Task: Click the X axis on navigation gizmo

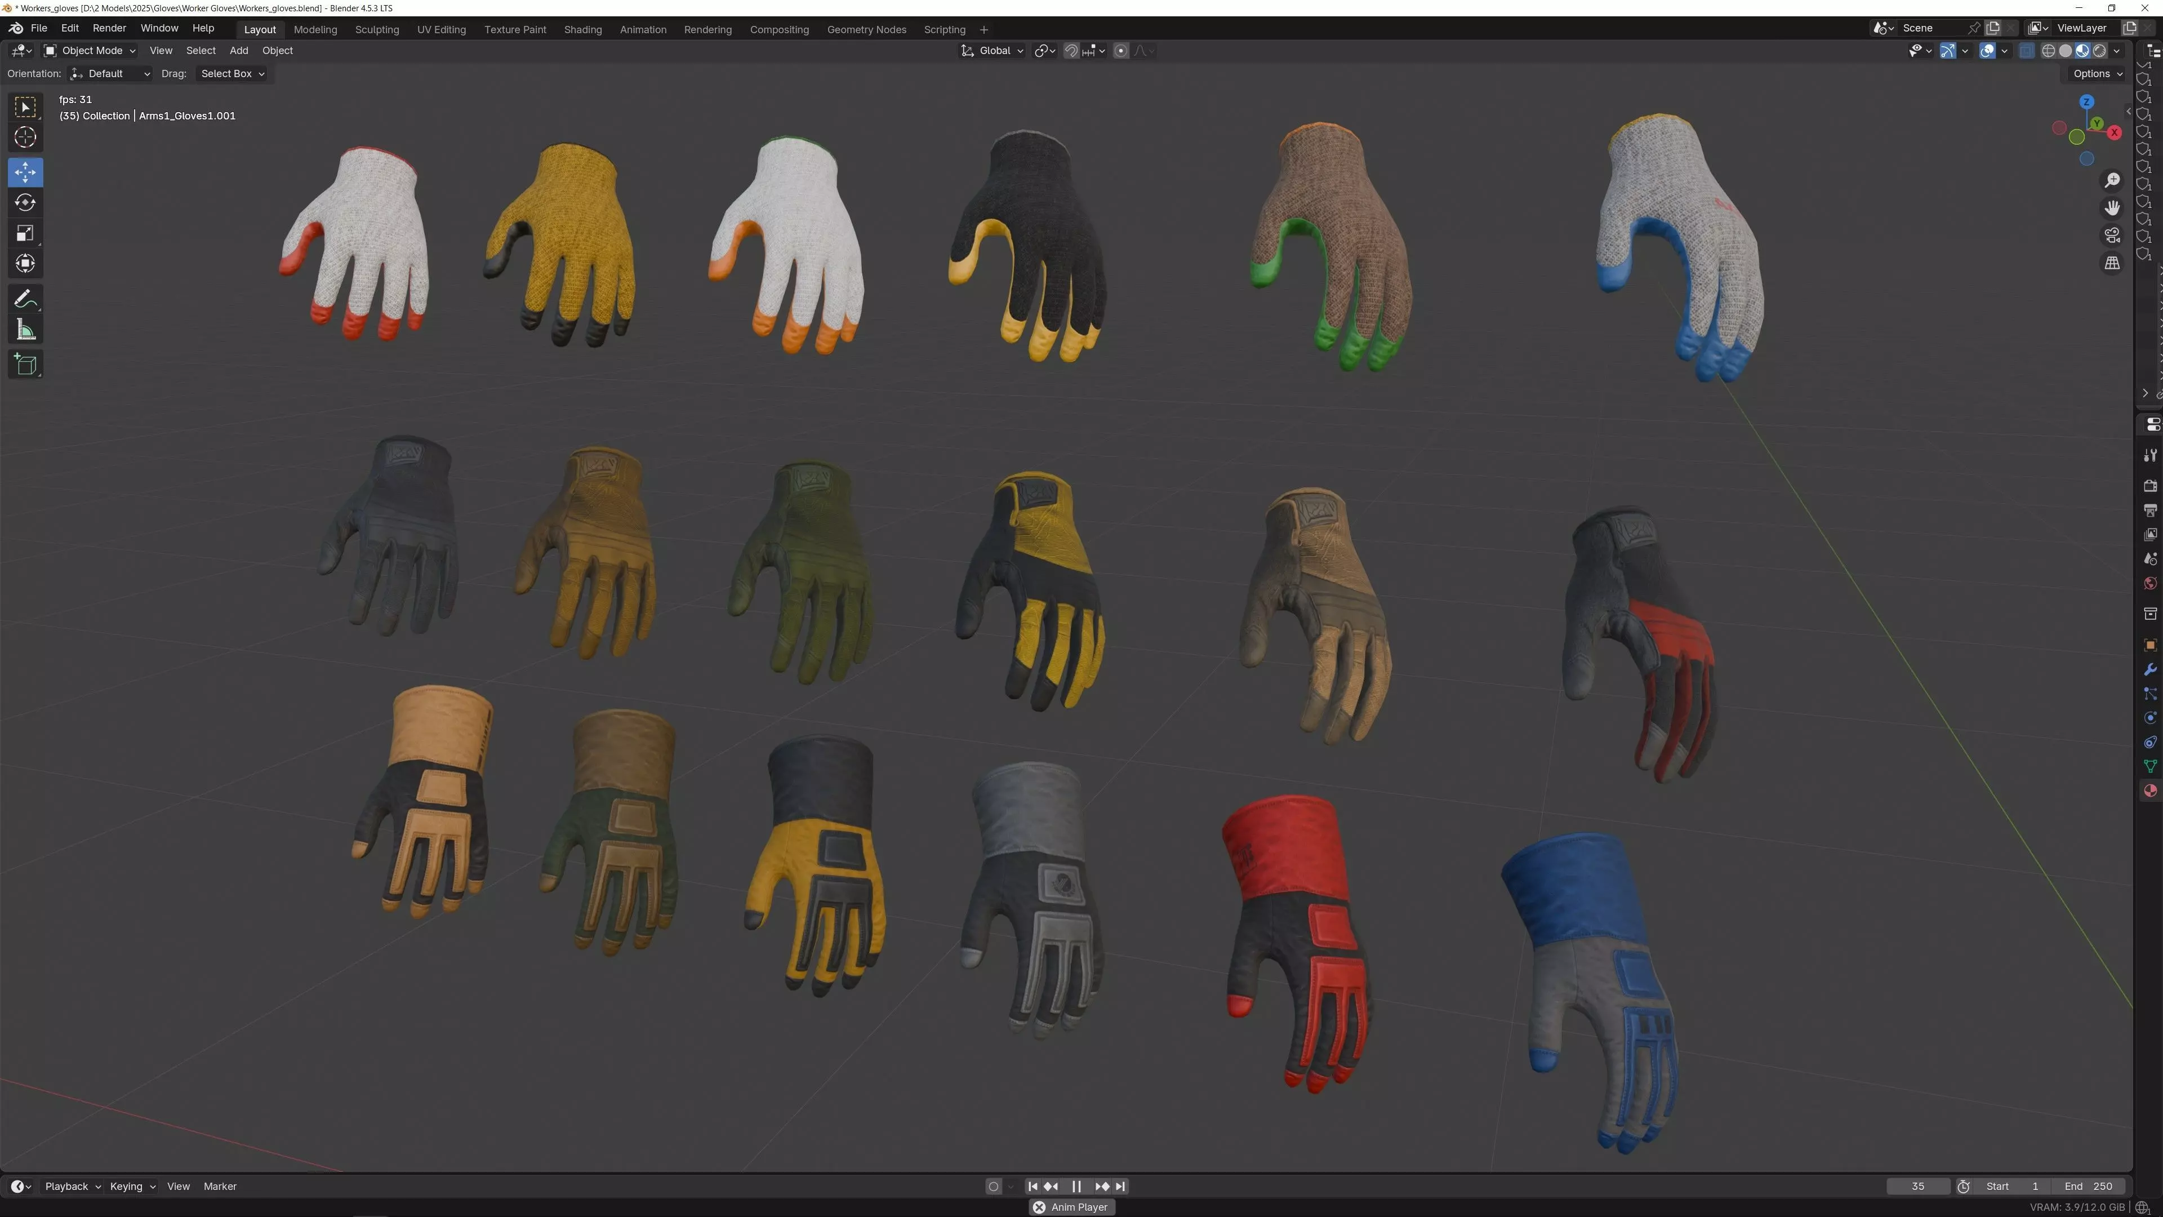Action: tap(2115, 133)
